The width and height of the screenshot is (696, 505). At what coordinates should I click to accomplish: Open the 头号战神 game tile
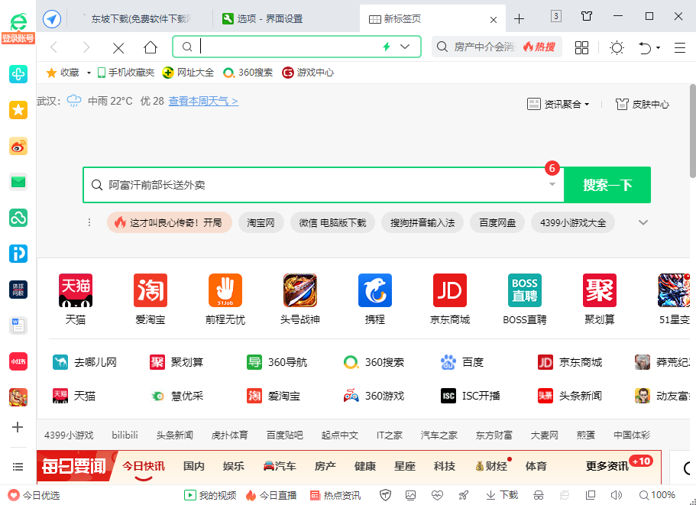(300, 299)
